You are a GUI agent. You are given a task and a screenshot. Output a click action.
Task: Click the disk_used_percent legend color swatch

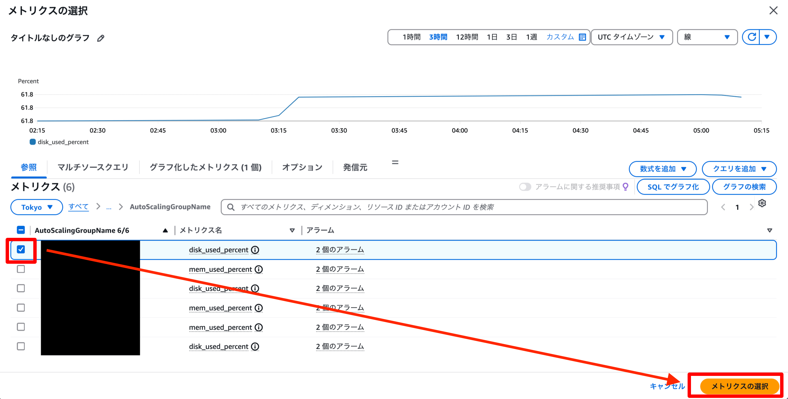click(x=32, y=142)
